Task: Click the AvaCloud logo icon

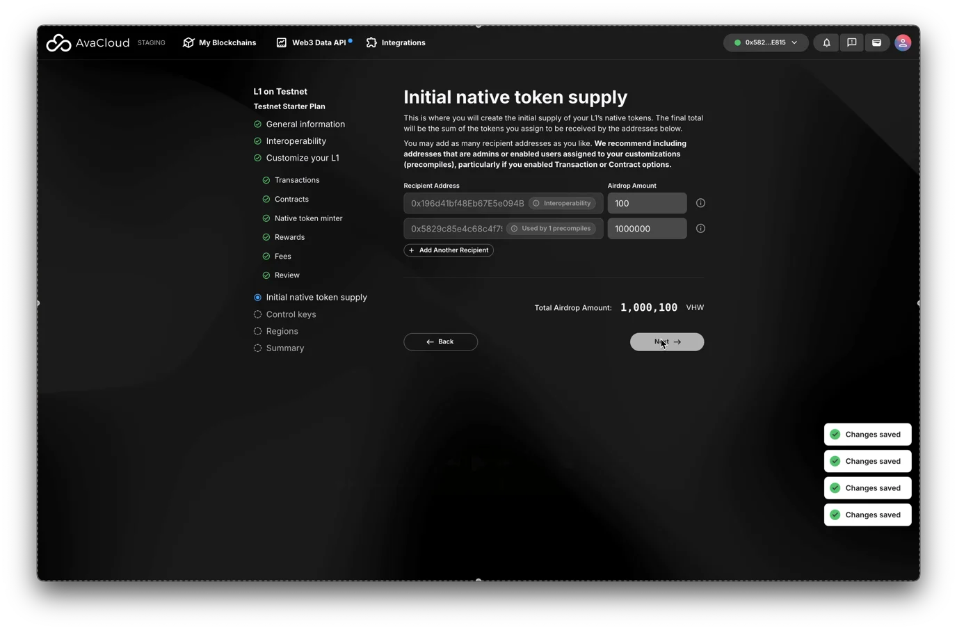Action: point(58,43)
